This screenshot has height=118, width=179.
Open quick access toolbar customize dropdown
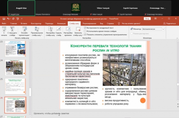point(22,19)
